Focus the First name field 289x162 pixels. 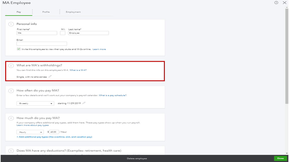(x=37, y=33)
